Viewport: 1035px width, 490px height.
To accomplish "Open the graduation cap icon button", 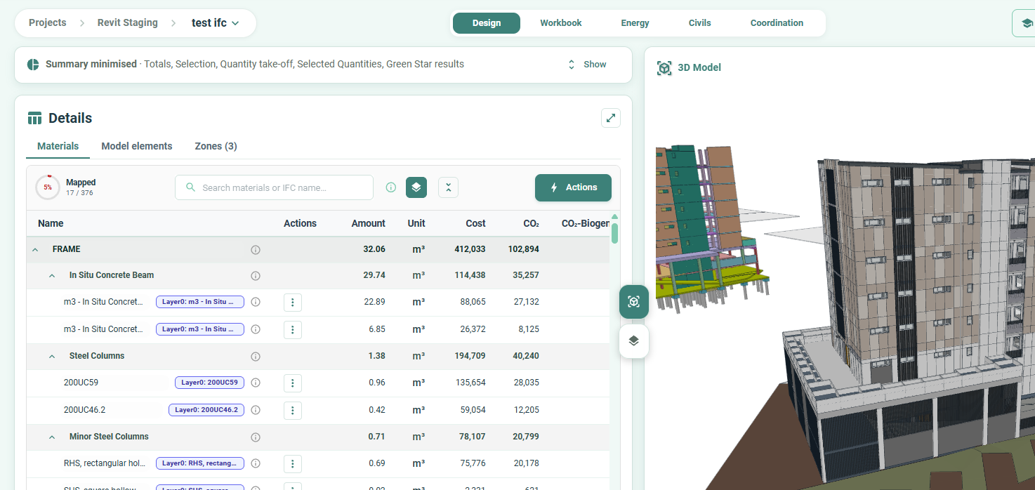I will [x=1025, y=23].
